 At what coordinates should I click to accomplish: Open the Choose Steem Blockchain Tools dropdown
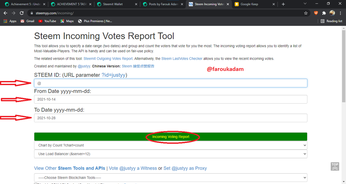171,178
